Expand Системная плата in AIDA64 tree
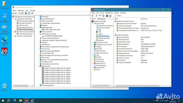 (x=93, y=42)
